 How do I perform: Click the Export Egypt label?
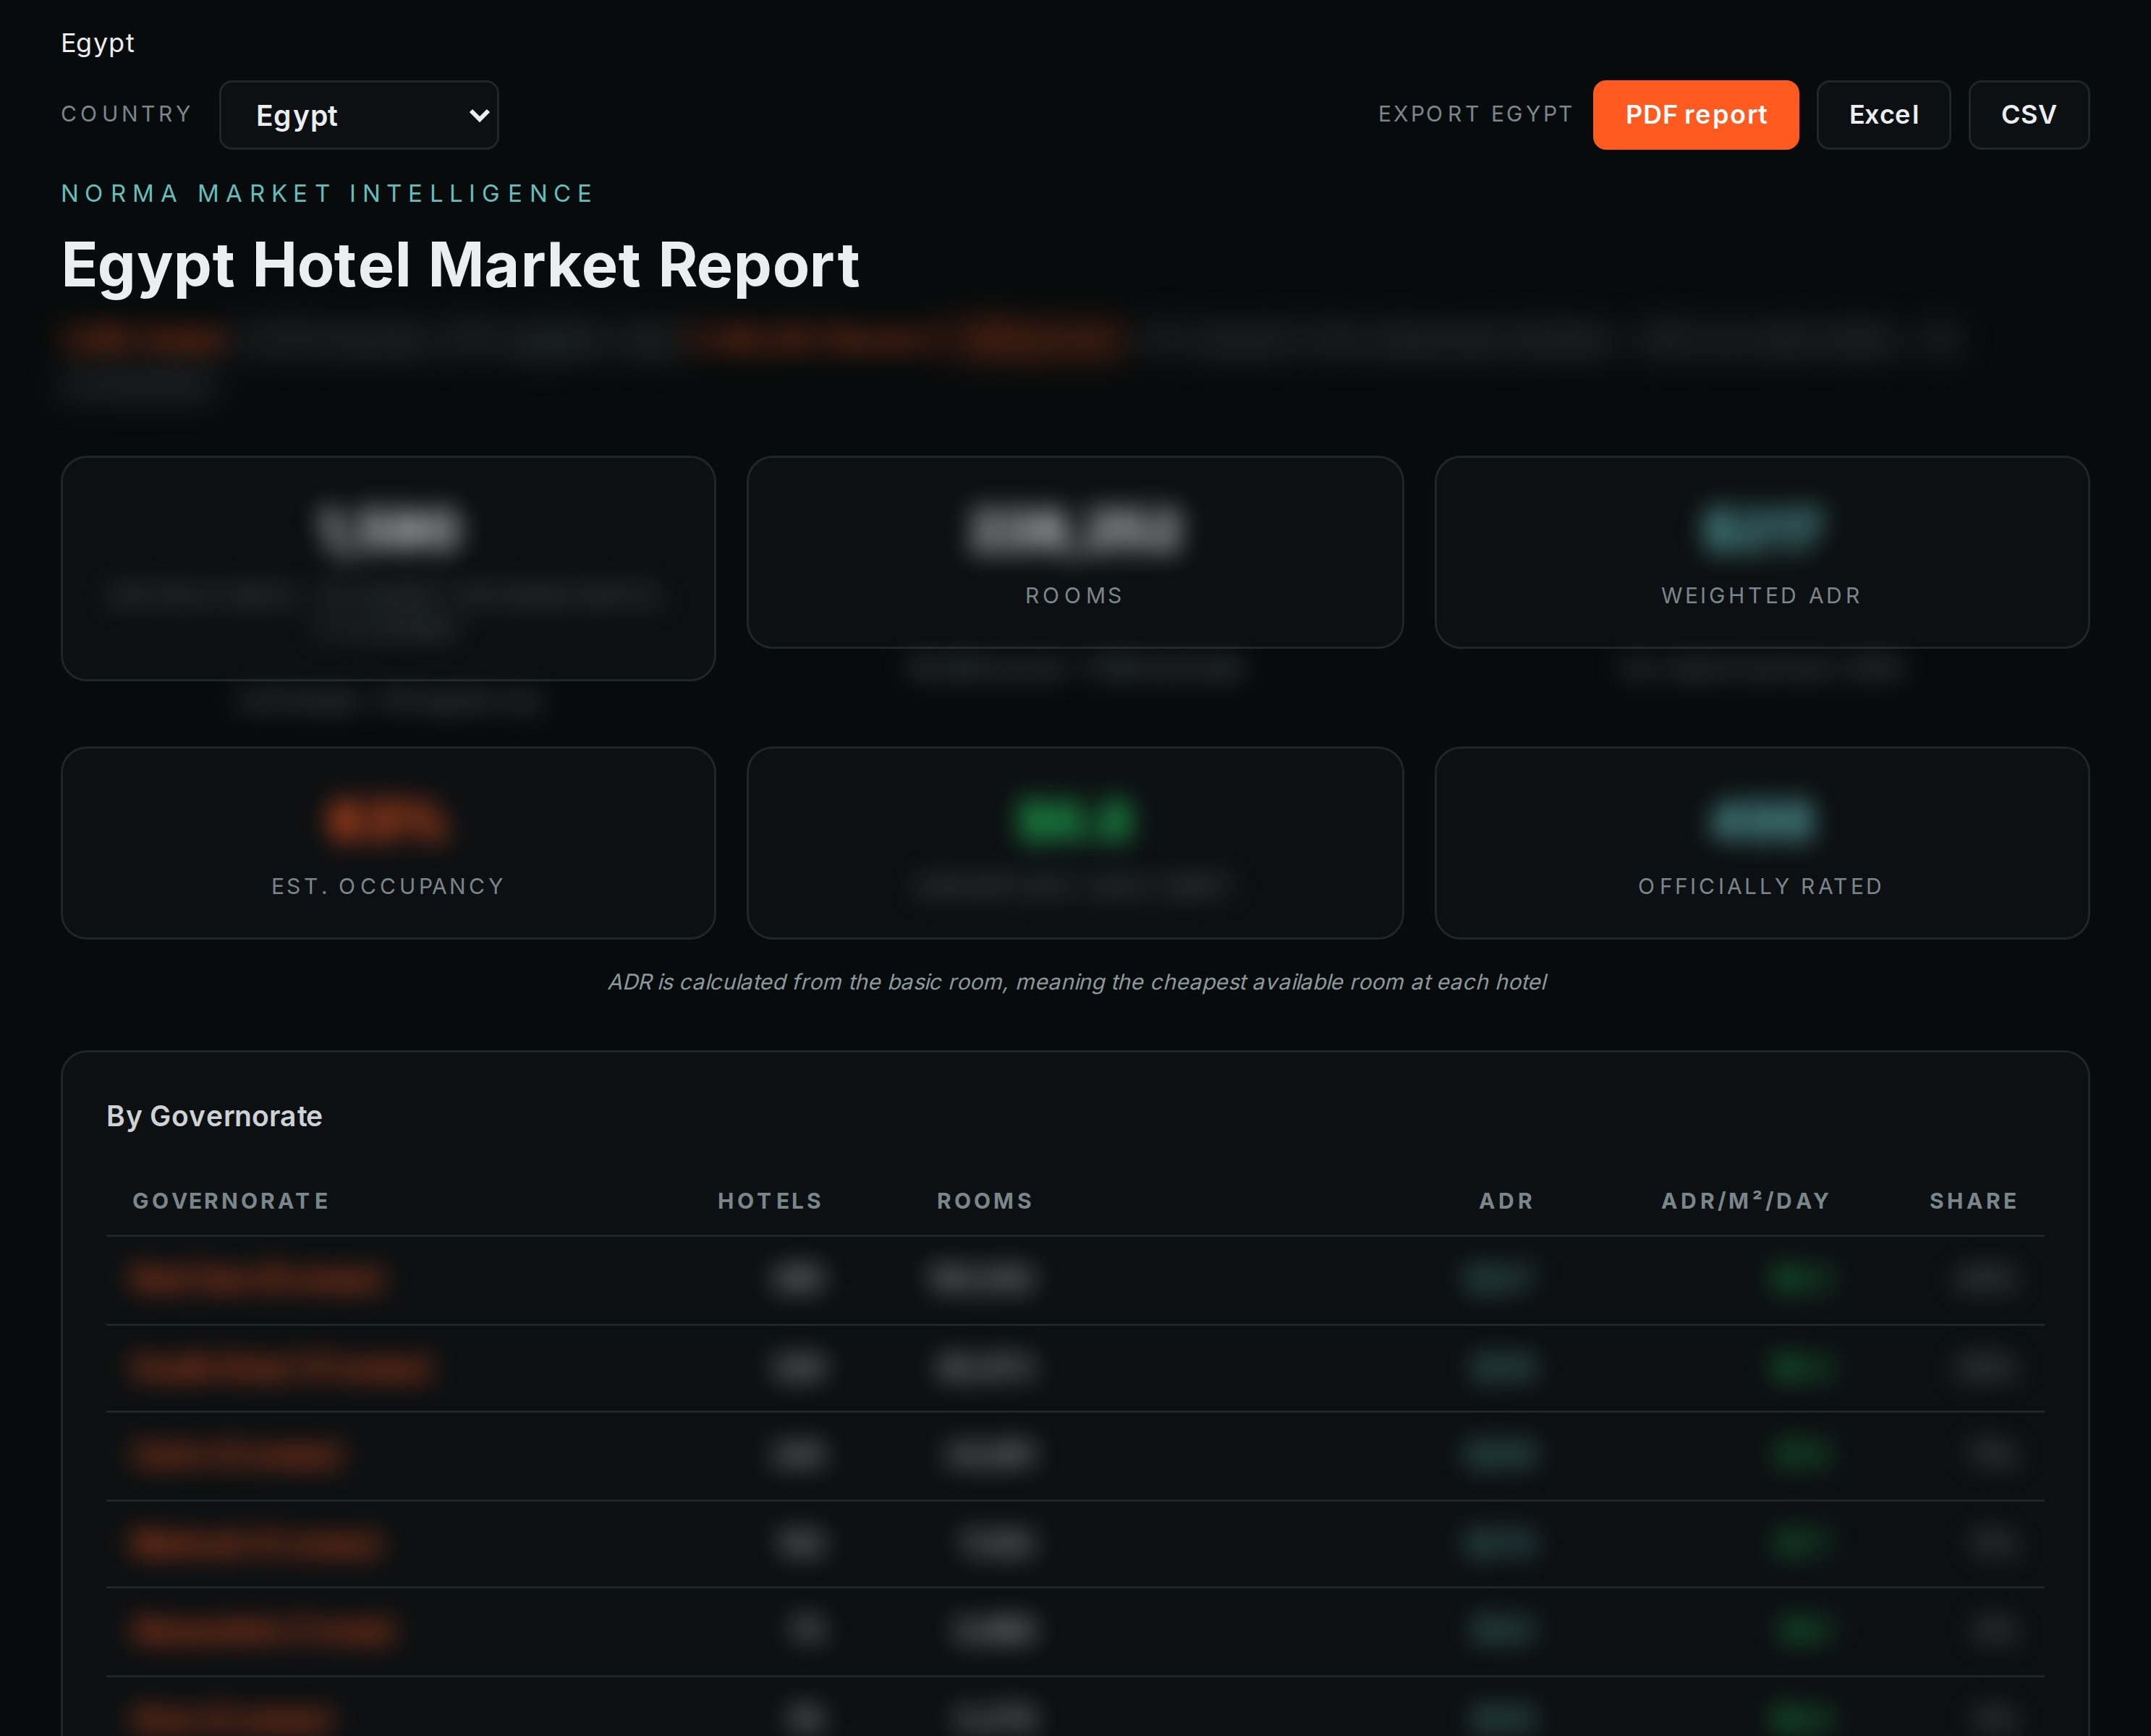pyautogui.click(x=1475, y=114)
